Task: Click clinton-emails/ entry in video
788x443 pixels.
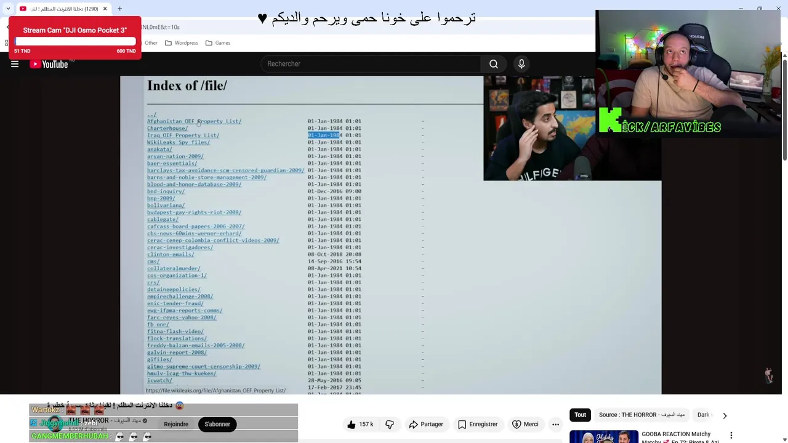Action: point(171,254)
